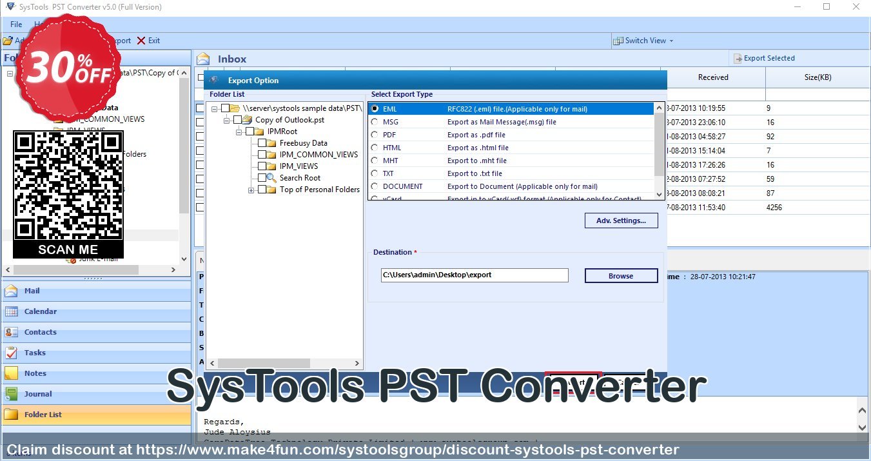This screenshot has height=461, width=871.
Task: Click the Folder List folder icon
Action: (x=11, y=415)
